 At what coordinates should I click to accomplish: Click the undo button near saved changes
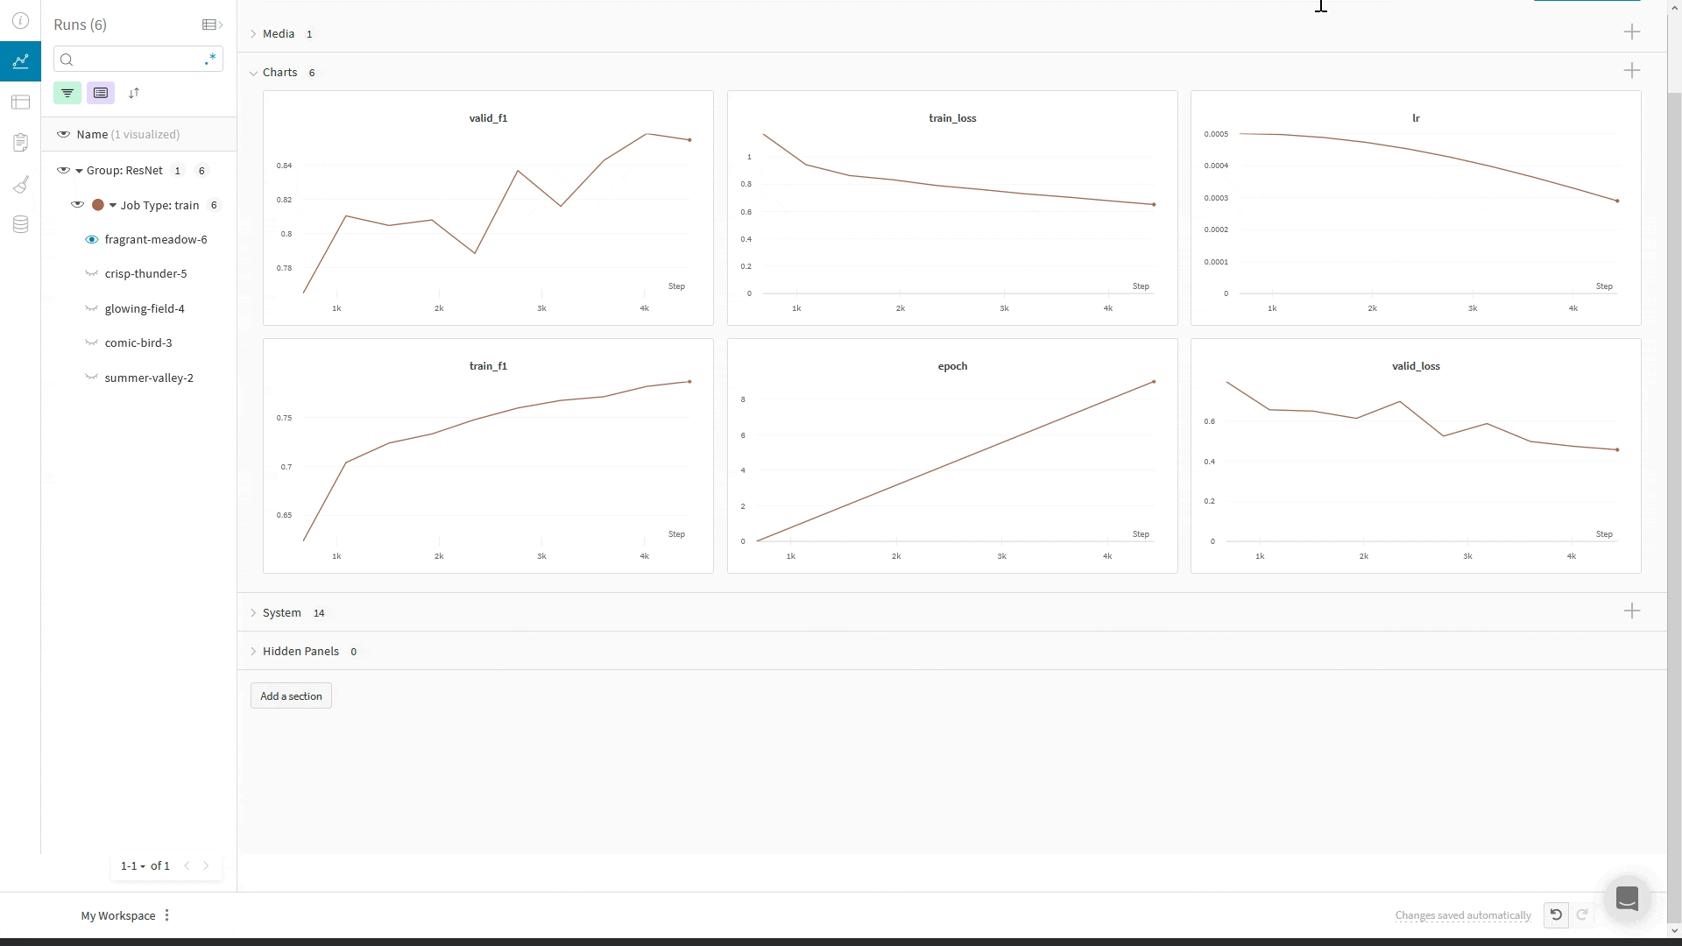point(1556,914)
